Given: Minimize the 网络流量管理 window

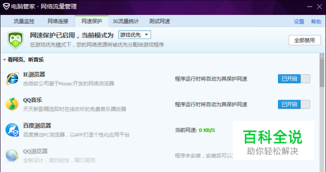Looking at the screenshot, I should [x=310, y=7].
